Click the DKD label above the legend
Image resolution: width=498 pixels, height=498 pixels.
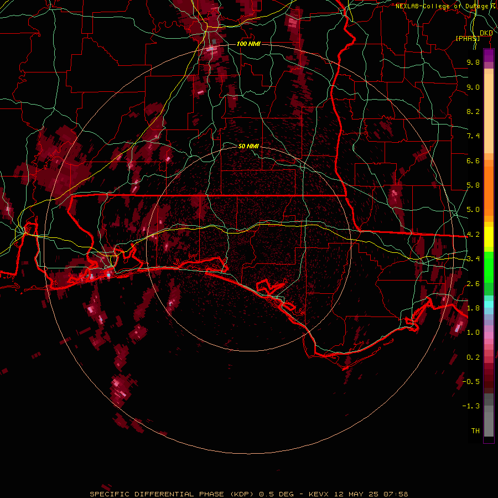(x=486, y=33)
